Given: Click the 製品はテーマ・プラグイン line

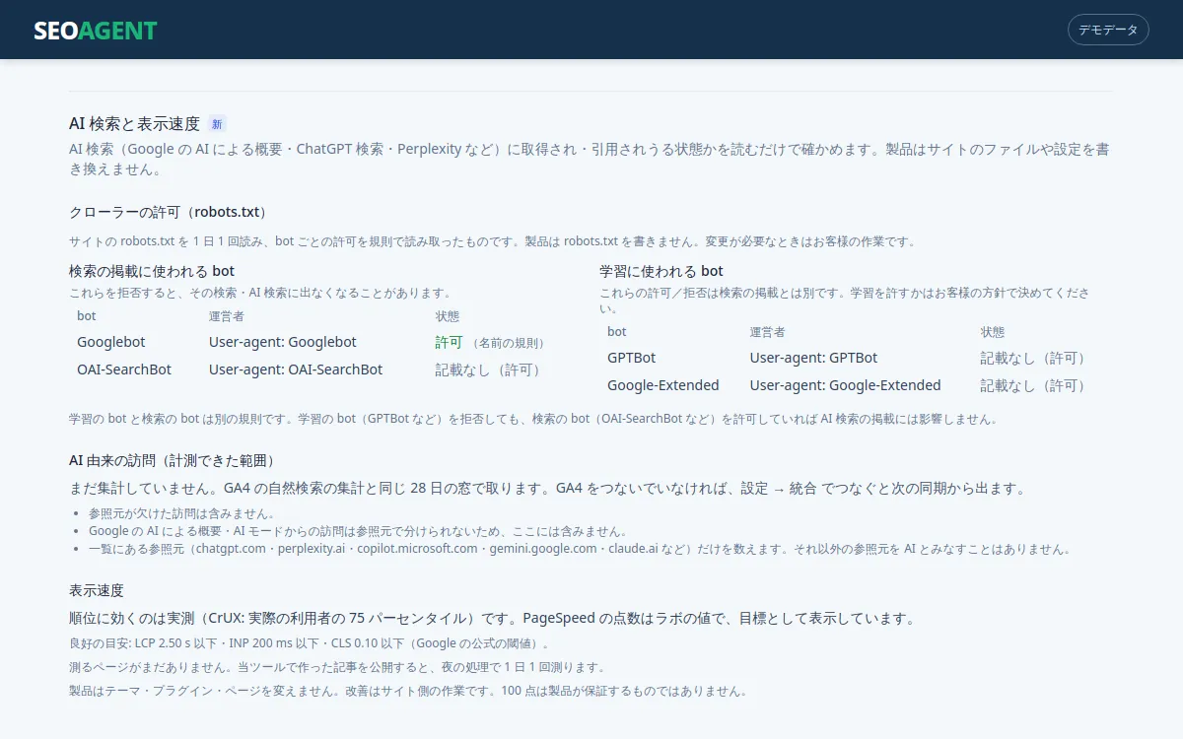Looking at the screenshot, I should click(408, 691).
